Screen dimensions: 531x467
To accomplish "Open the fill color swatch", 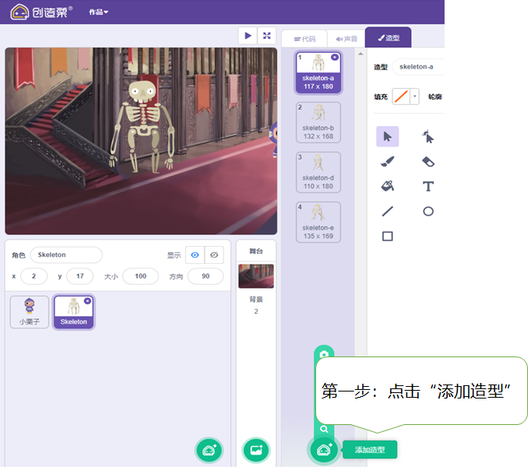I will (x=401, y=97).
